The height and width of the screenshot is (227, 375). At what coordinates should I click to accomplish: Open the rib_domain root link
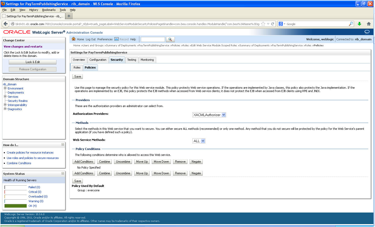pos(10,84)
